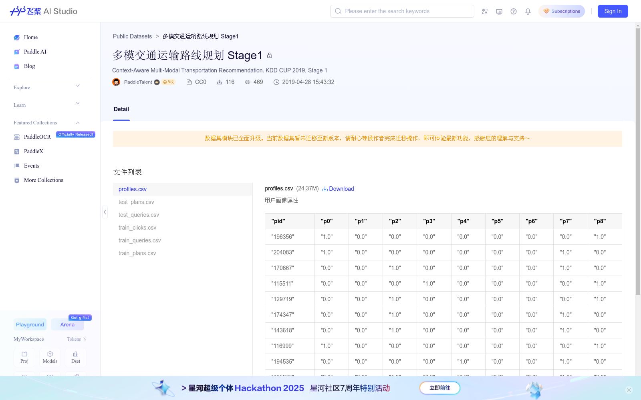Click the PaddleTalent author name

138,82
